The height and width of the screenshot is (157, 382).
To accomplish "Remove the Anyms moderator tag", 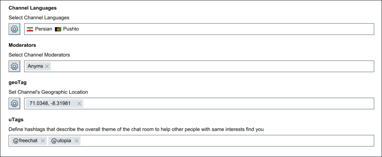I will [x=47, y=66].
